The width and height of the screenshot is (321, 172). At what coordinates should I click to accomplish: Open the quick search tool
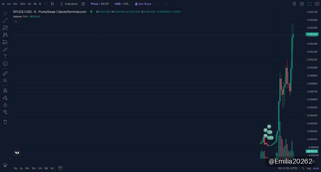tap(294, 4)
